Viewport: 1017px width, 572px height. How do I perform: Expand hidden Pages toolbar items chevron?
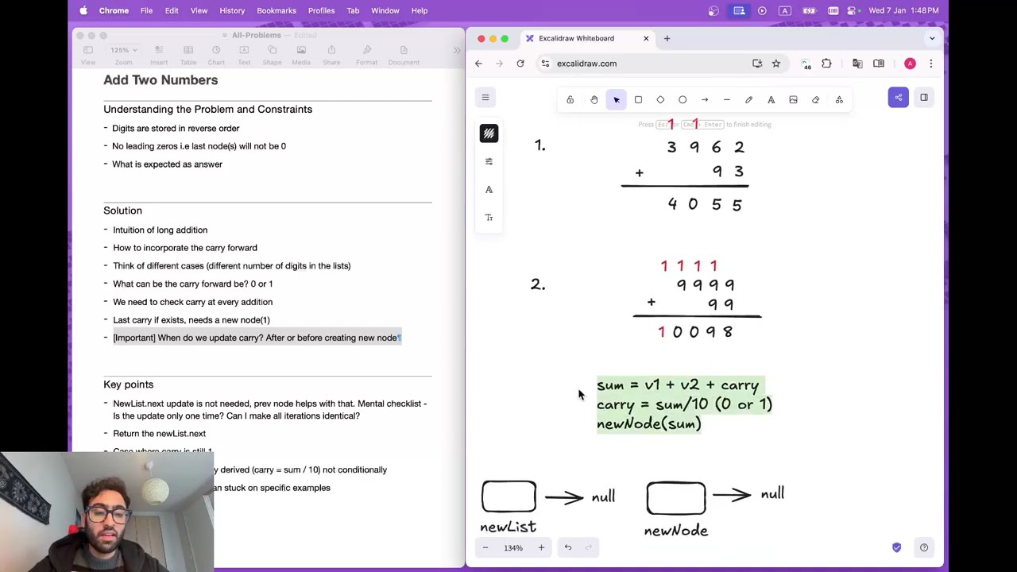[x=456, y=51]
